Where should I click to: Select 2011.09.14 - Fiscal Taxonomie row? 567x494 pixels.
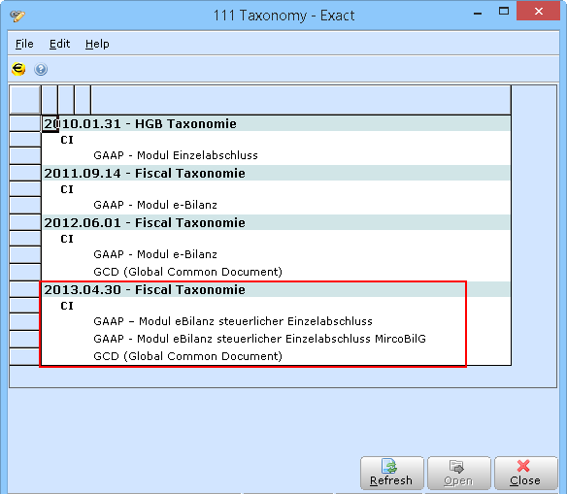[276, 173]
